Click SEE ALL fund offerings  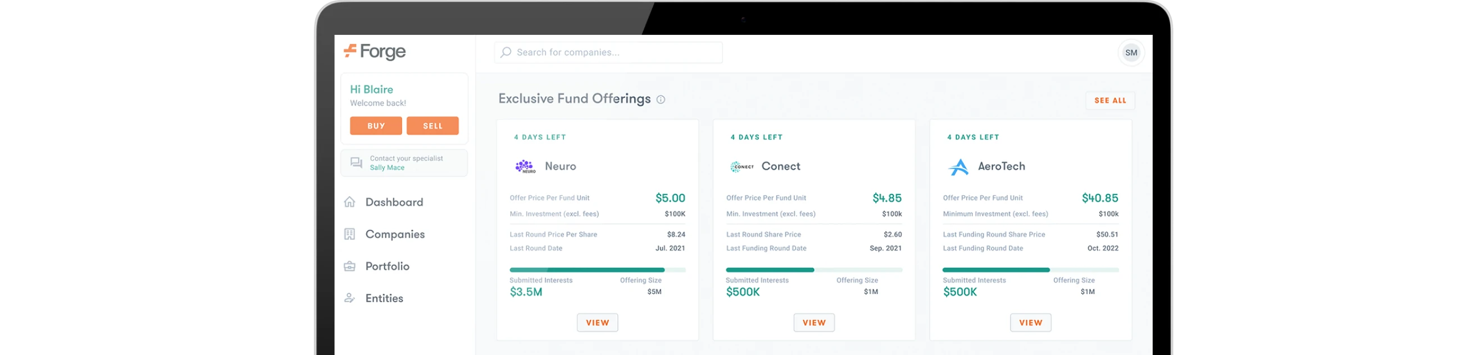click(1110, 101)
